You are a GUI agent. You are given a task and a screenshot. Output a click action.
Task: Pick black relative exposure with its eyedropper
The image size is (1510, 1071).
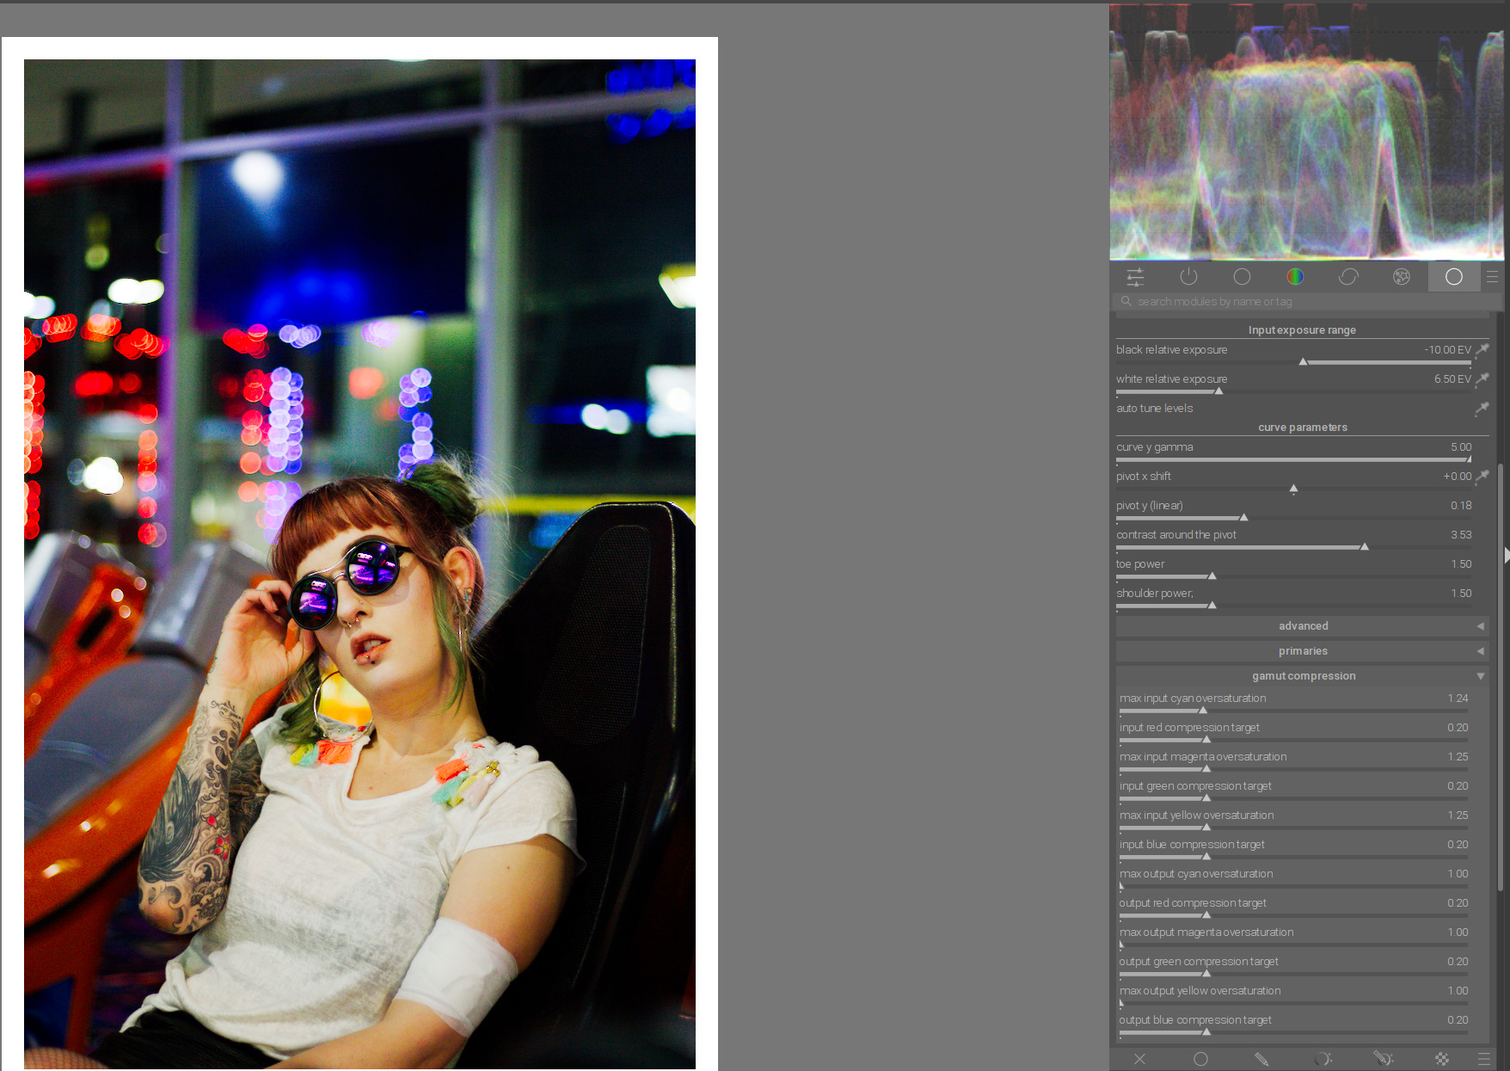[1482, 350]
